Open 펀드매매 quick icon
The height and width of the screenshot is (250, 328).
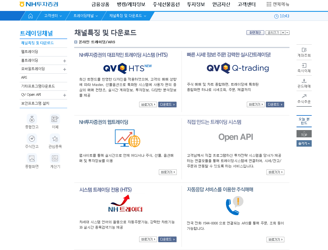304,81
